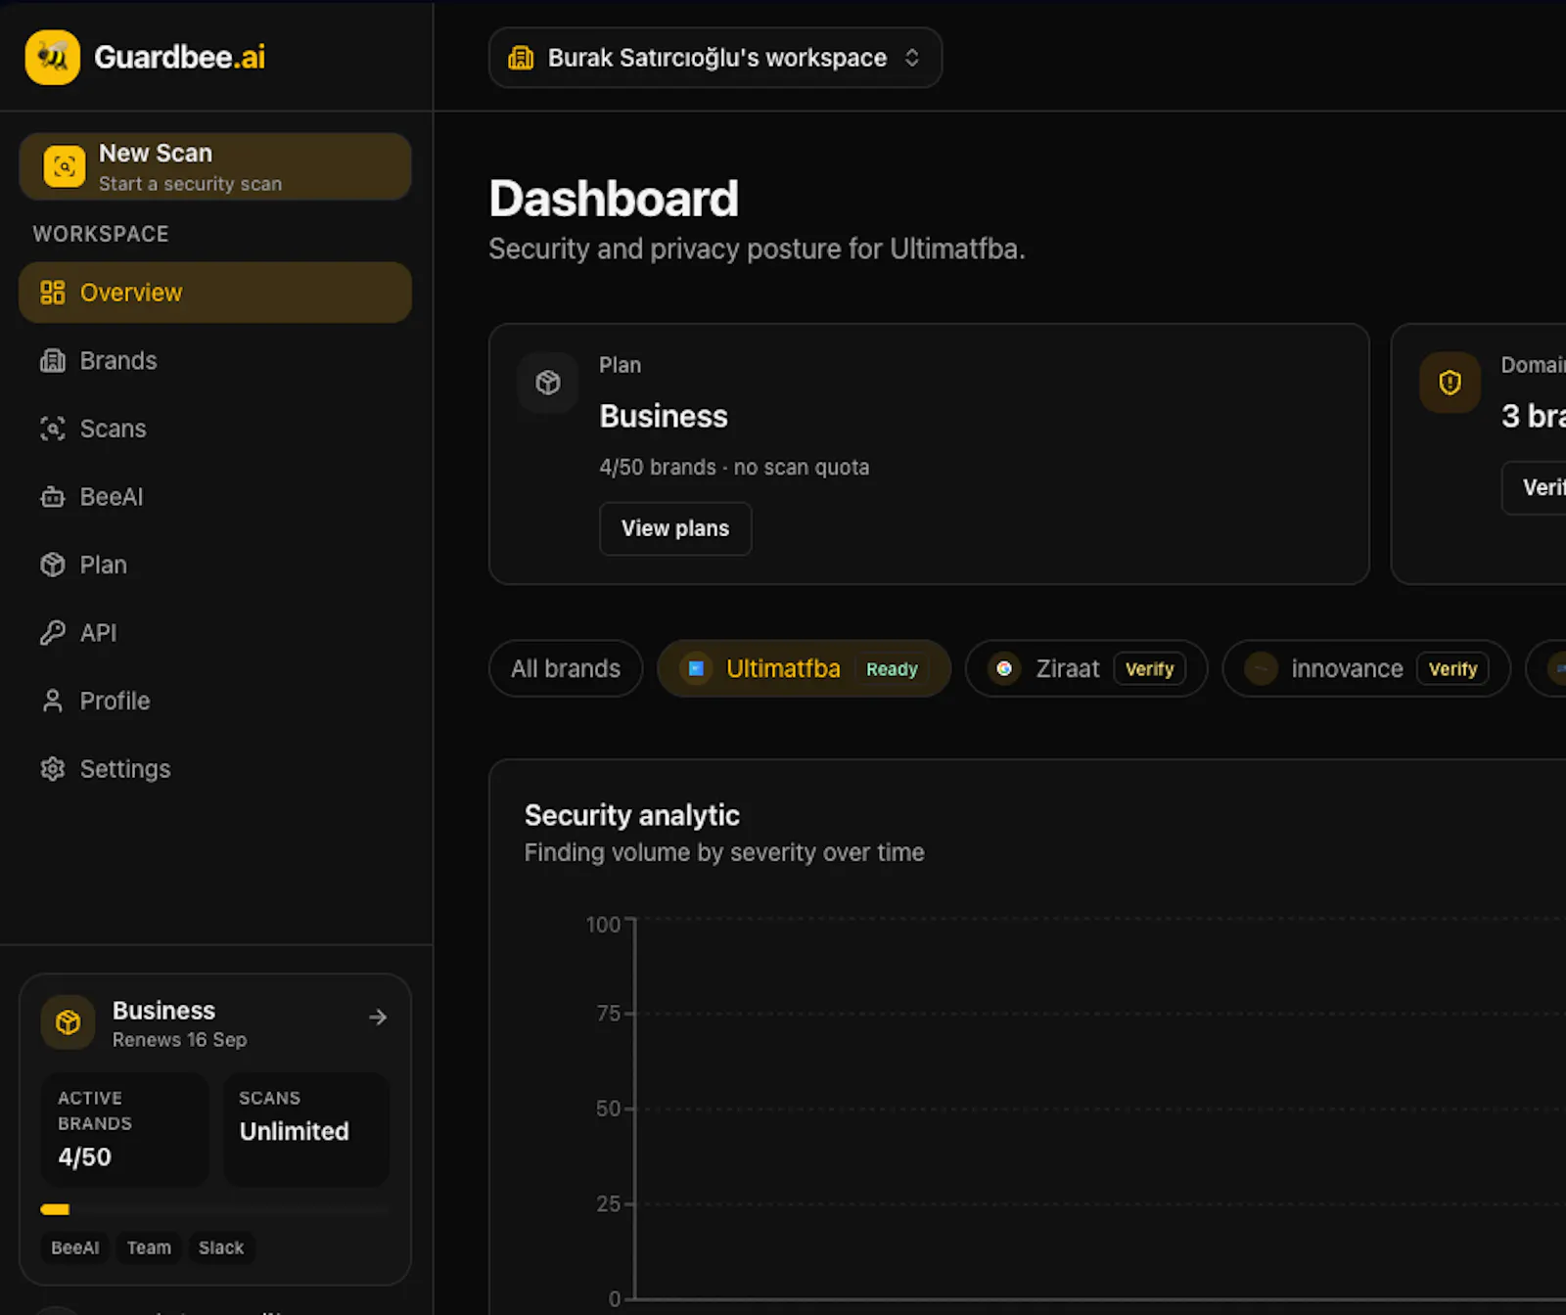Select the API menu item

tap(215, 633)
